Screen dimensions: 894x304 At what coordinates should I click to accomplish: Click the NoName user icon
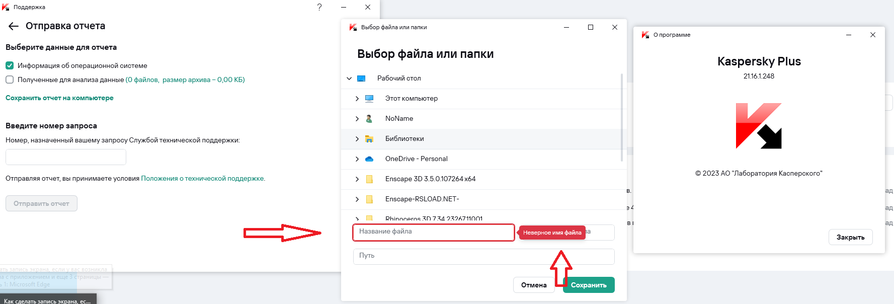(369, 119)
